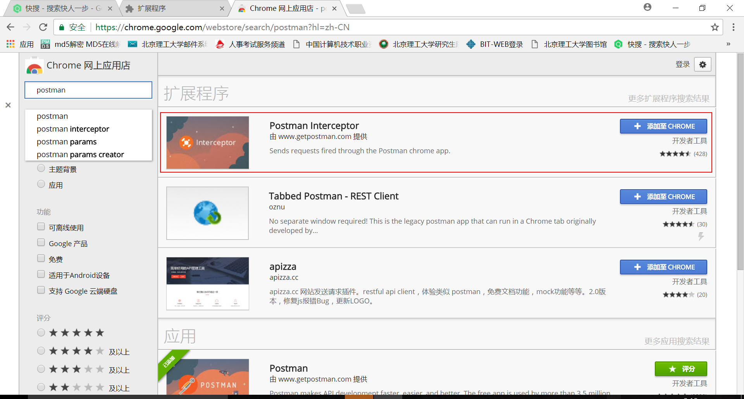Close the 扩展程序 tab
Viewport: 744px width, 399px height.
[x=222, y=9]
